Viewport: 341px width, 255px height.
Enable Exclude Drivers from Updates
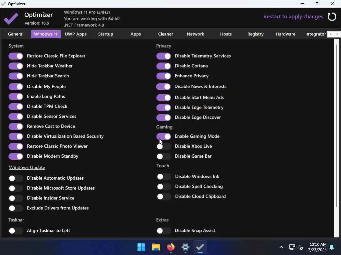pyautogui.click(x=16, y=208)
